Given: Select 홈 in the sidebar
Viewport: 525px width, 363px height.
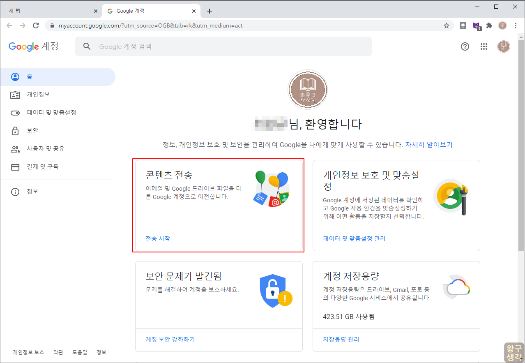Looking at the screenshot, I should pyautogui.click(x=58, y=76).
